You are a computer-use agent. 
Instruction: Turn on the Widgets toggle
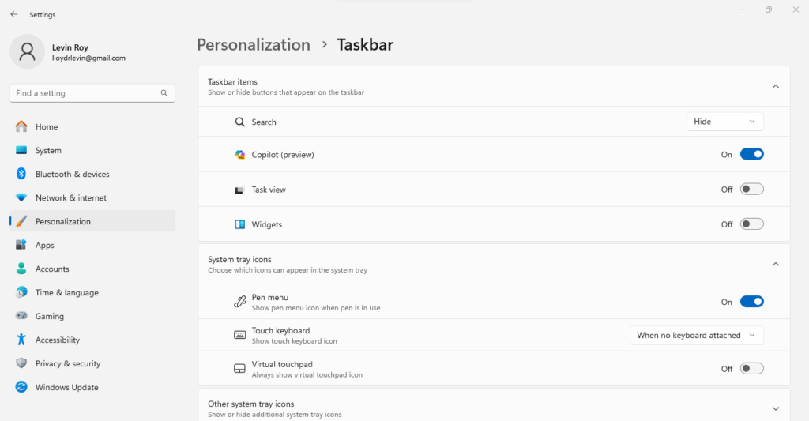(x=751, y=224)
